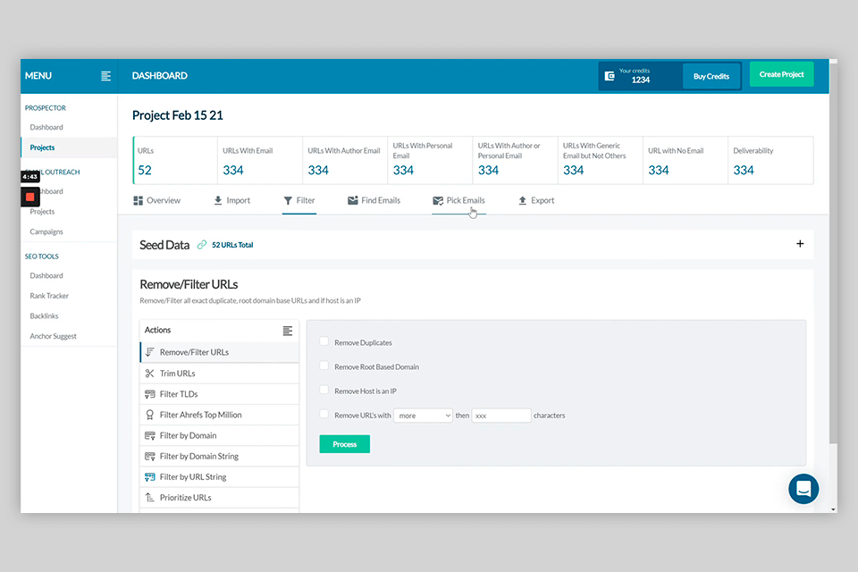
Task: Click the Remove/Filter URLs sort icon
Action: click(x=149, y=352)
